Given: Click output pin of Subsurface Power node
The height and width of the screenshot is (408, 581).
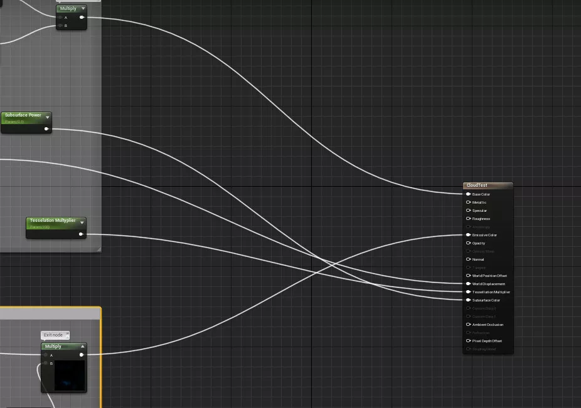Looking at the screenshot, I should [46, 128].
